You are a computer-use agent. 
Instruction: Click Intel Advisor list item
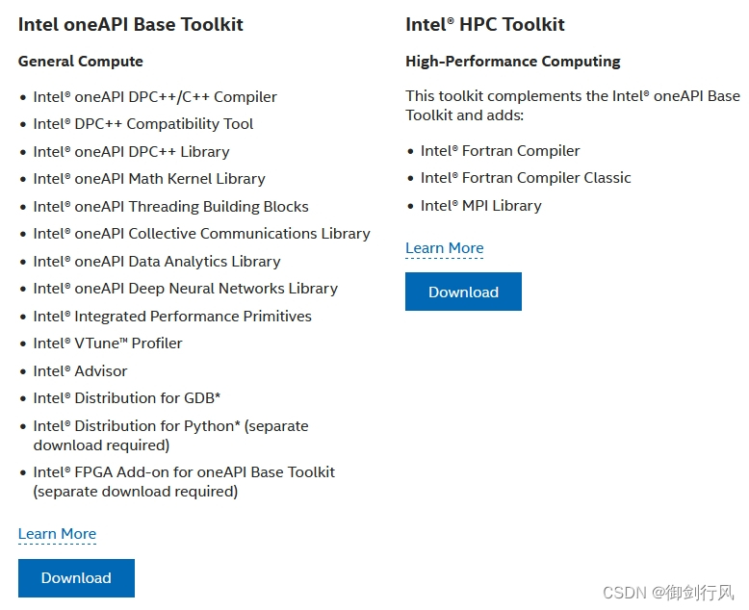click(80, 371)
